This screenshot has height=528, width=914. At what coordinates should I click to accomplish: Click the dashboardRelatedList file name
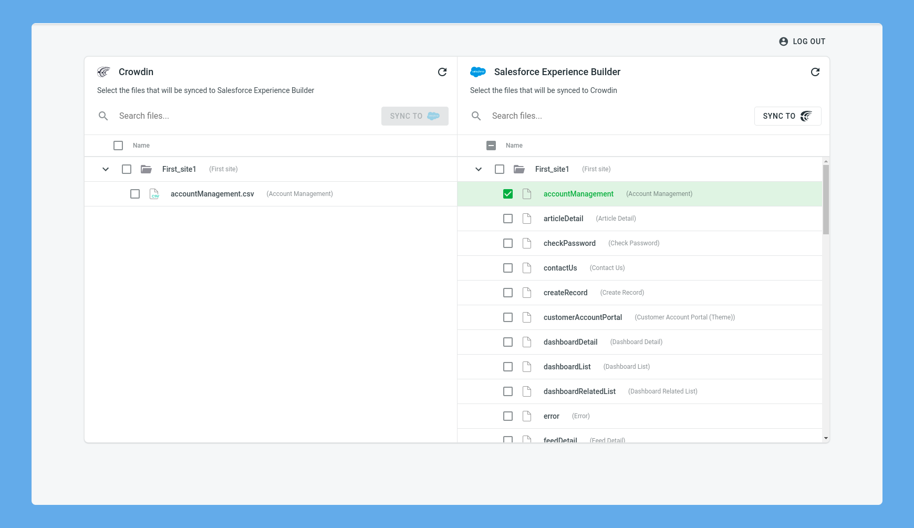coord(579,391)
